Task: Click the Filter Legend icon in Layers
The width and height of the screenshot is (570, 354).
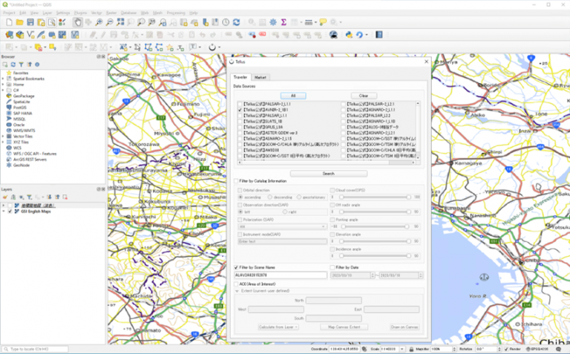Action: point(29,197)
